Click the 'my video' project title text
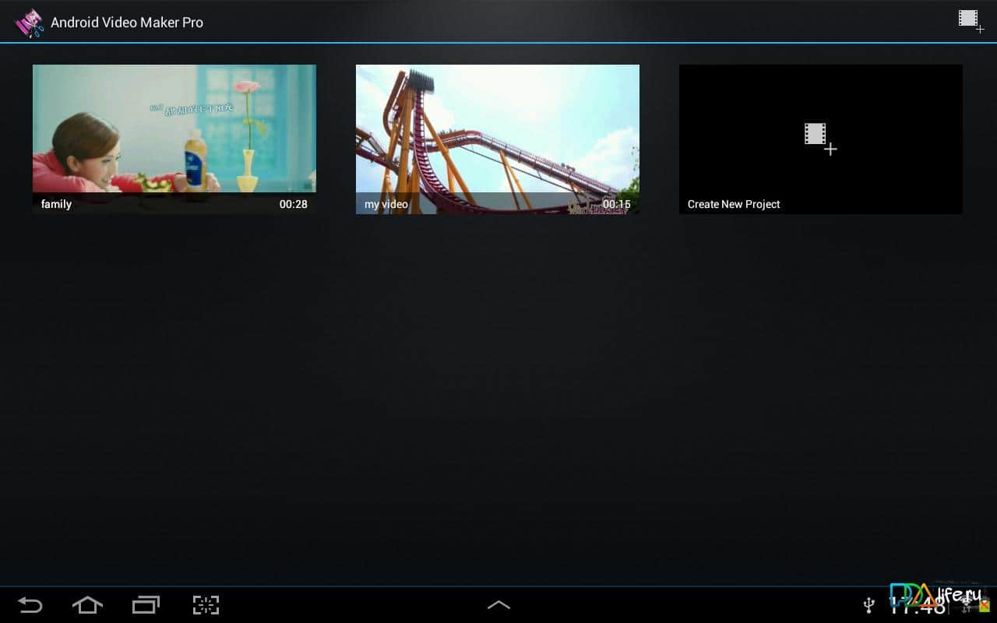997x623 pixels. click(x=386, y=204)
